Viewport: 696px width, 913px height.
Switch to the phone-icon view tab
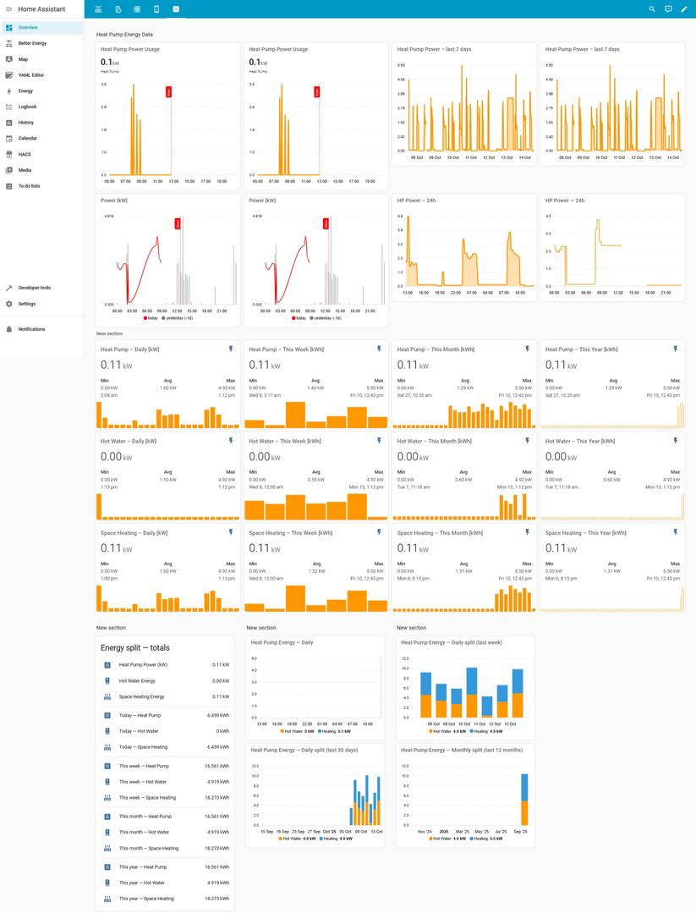[x=156, y=9]
